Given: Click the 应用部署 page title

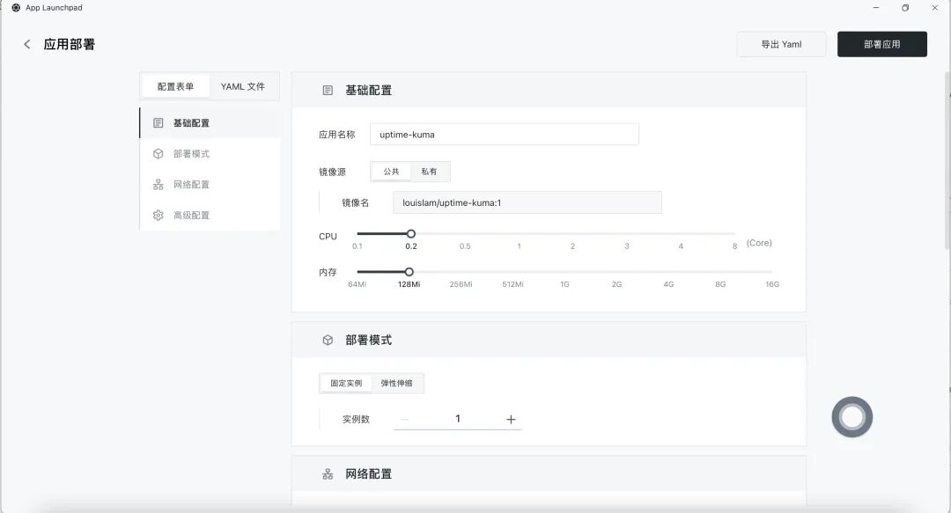Looking at the screenshot, I should coord(70,44).
